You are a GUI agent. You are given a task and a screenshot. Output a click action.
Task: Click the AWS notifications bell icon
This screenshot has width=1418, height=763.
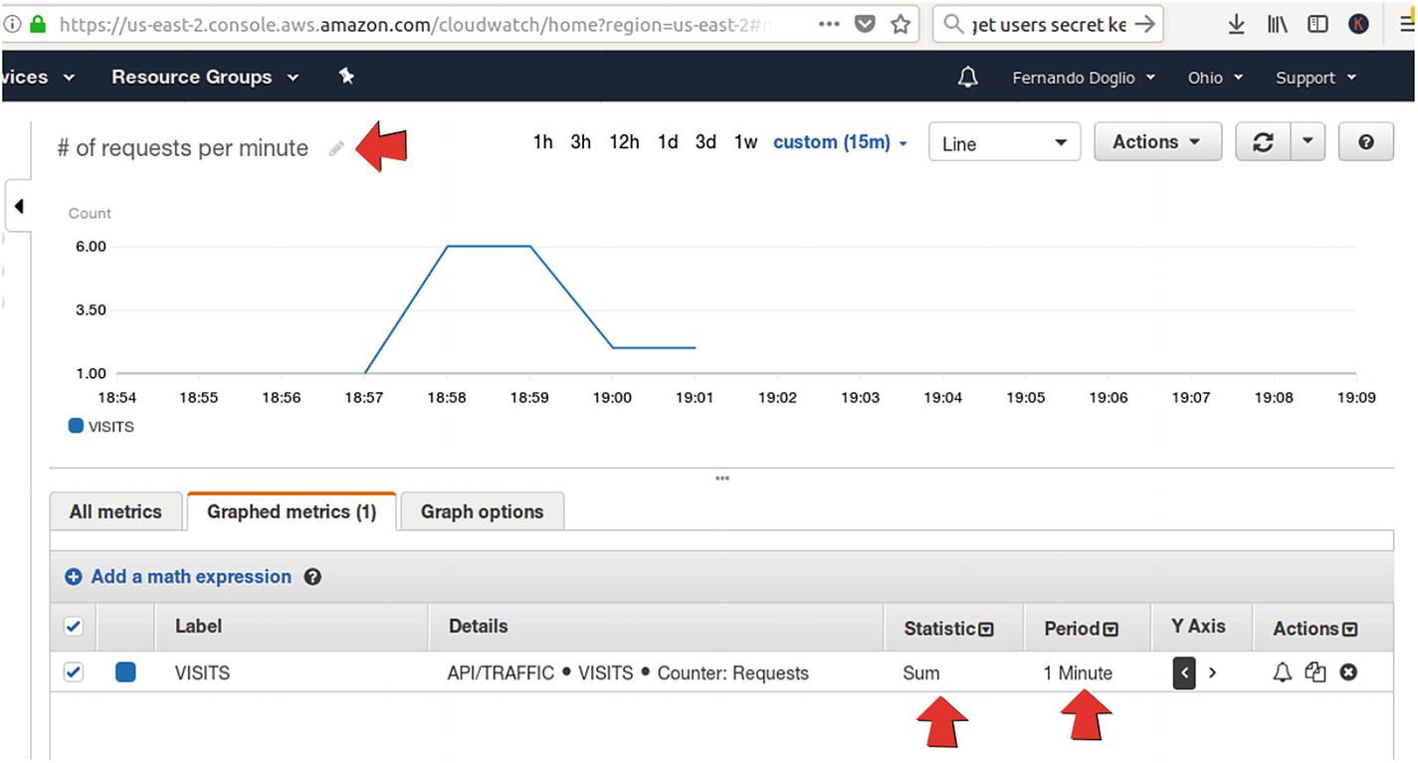(967, 78)
